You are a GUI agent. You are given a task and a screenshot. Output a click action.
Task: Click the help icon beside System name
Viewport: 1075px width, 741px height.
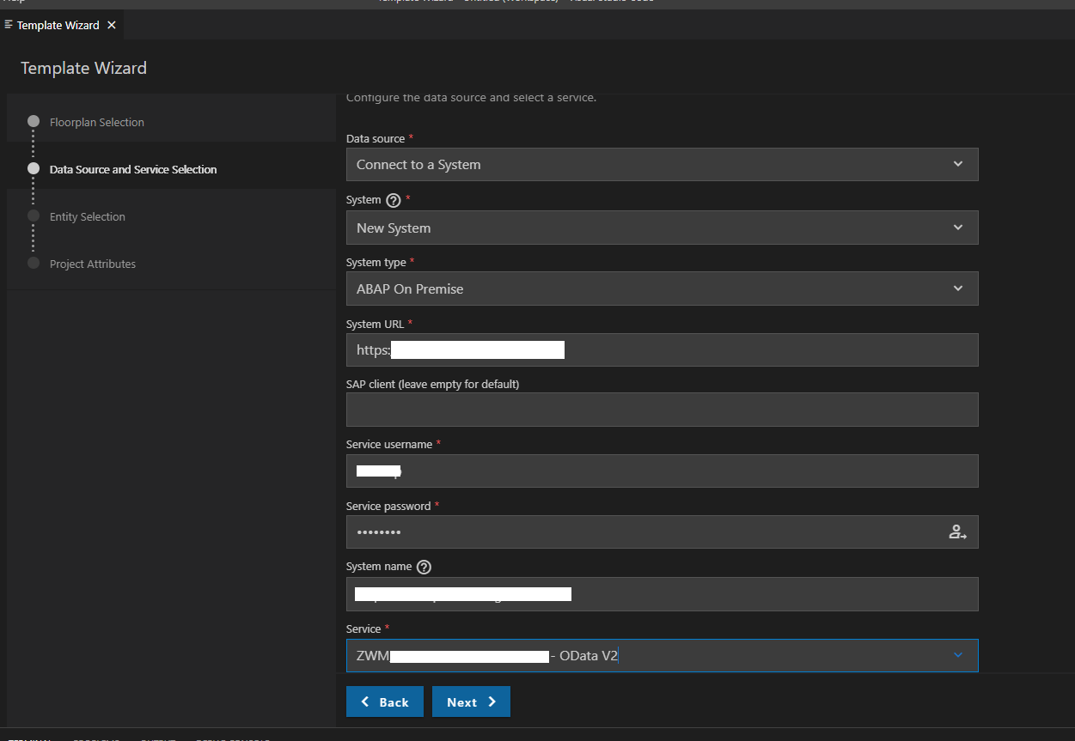(423, 567)
